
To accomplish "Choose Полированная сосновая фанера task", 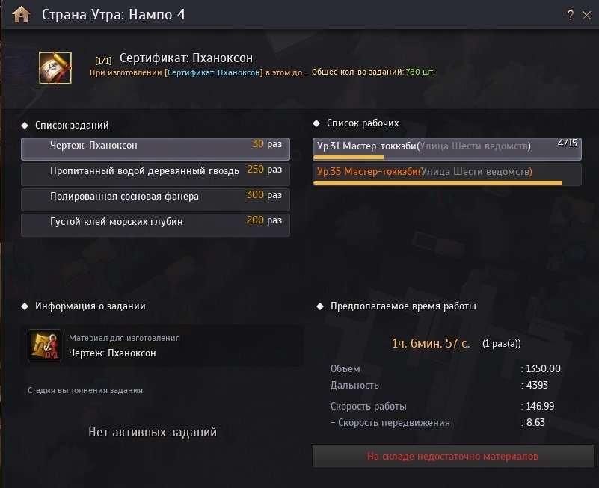I will [155, 197].
